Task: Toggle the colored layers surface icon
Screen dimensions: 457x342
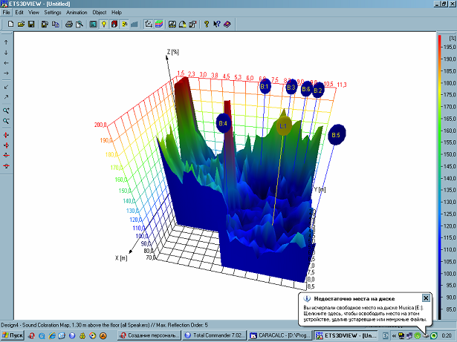Action: coord(159,24)
